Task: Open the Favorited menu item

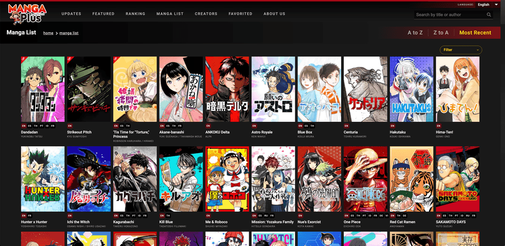Action: (240, 14)
